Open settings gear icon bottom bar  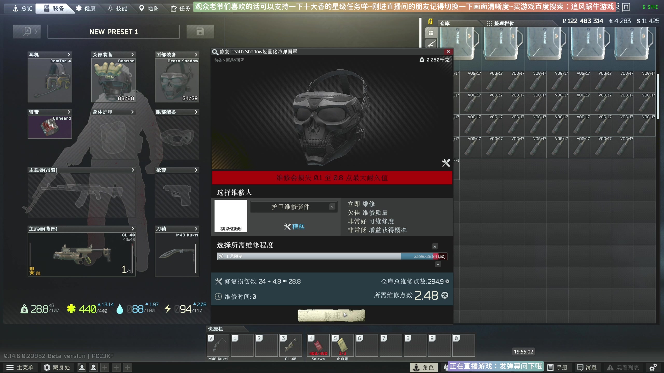[653, 367]
